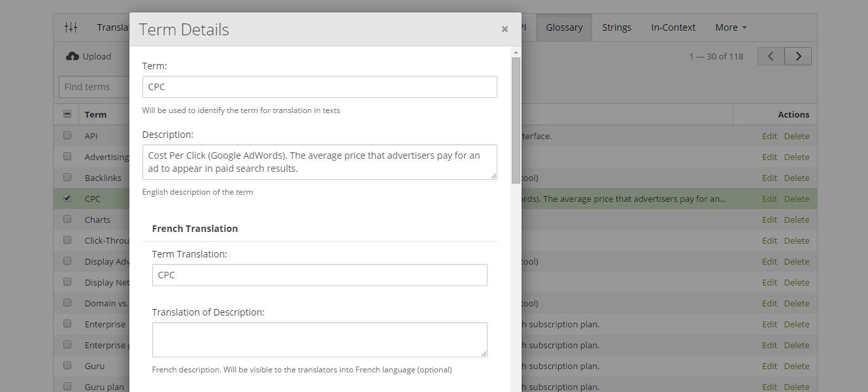Focus the Term Translation field
Screen dimensions: 868x392
tap(320, 275)
